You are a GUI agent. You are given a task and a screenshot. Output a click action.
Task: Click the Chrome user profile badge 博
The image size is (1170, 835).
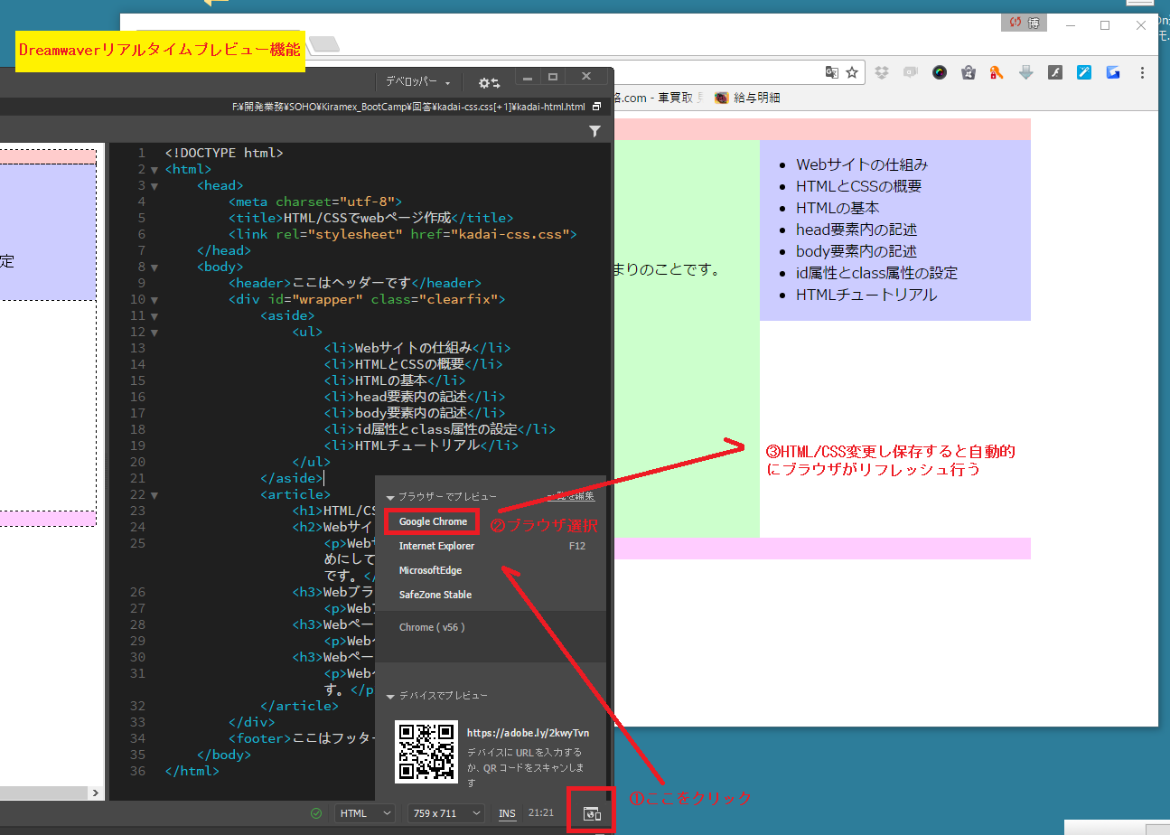tap(1024, 23)
